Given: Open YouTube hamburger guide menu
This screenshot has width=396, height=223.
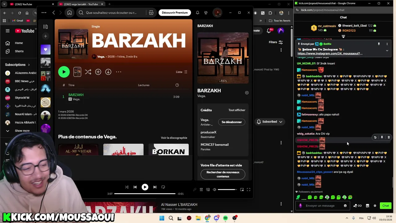Looking at the screenshot, I should tap(7, 31).
